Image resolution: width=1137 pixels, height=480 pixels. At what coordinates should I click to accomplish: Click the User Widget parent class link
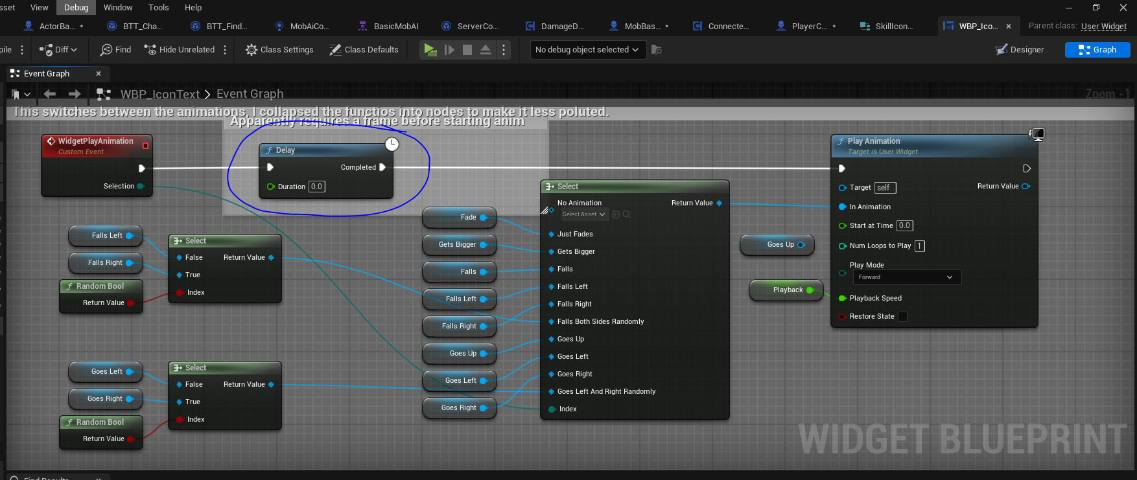(1104, 27)
